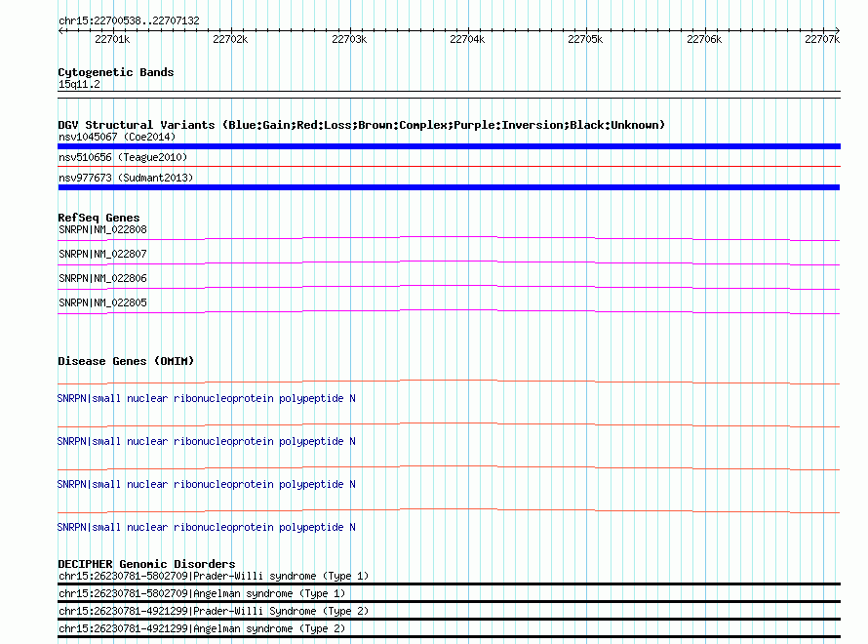Image resolution: width=868 pixels, height=644 pixels.
Task: Open first SNRPN small nuclear ribonucleoprotein OMIM link
Action: coord(207,399)
